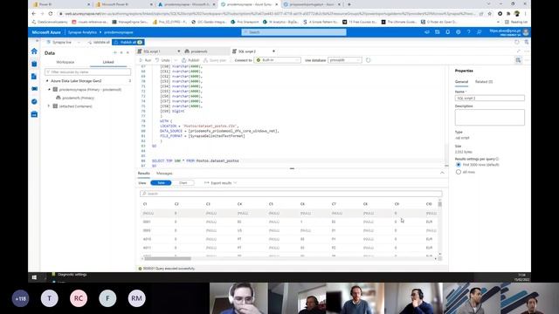Open Undo options dropdown arrow
Viewport: 559px width, 314px height.
(176, 60)
